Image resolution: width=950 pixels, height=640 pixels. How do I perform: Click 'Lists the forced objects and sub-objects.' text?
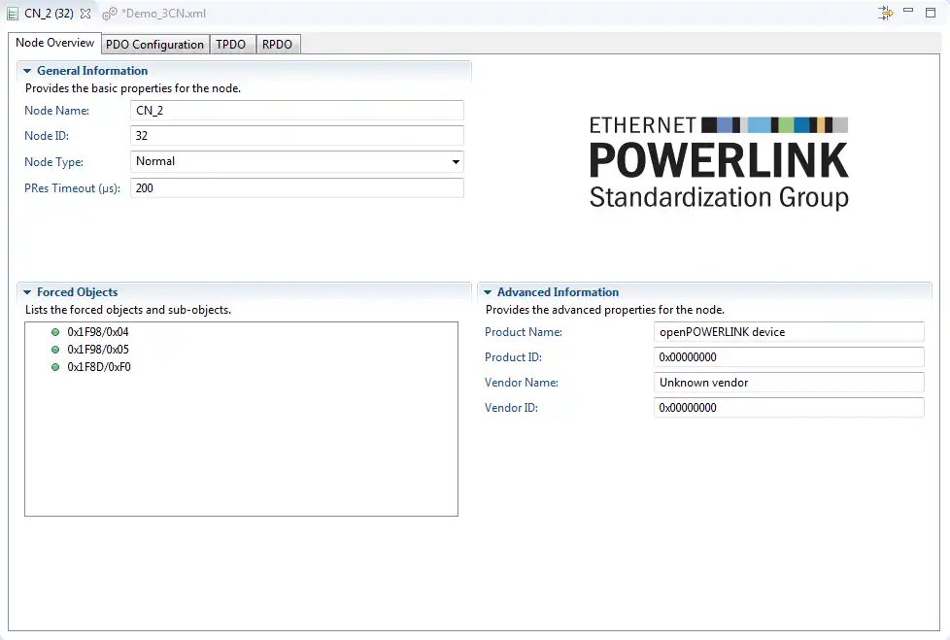(x=128, y=310)
